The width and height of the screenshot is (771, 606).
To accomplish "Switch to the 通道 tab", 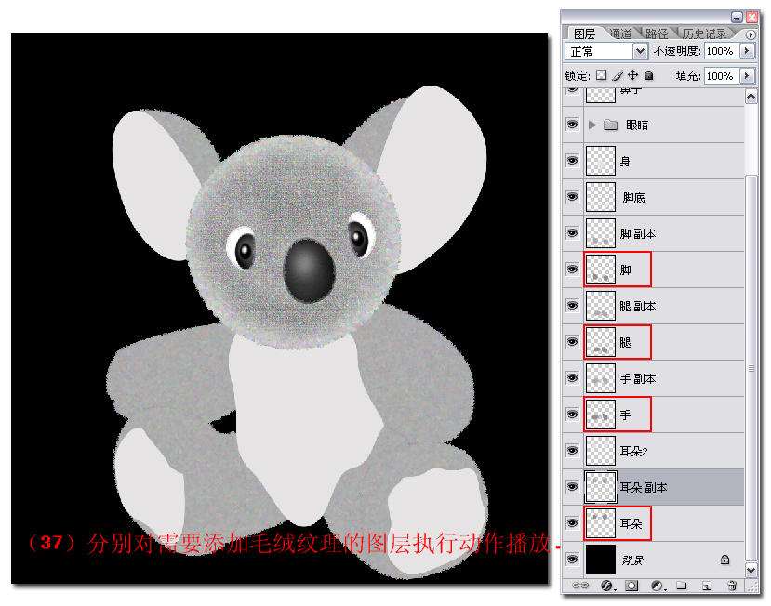I will (620, 33).
